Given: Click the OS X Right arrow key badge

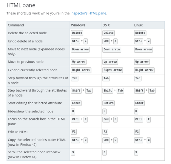Looking at the screenshot, I should click(113, 70).
